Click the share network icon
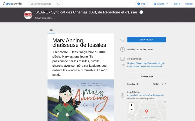 tap(122, 40)
